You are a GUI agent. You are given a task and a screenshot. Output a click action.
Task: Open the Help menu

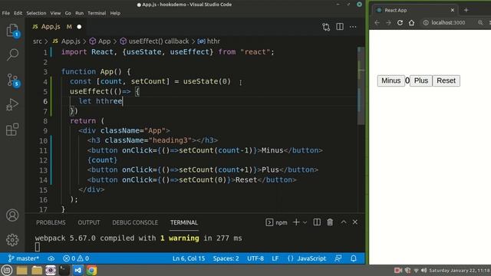(115, 13)
